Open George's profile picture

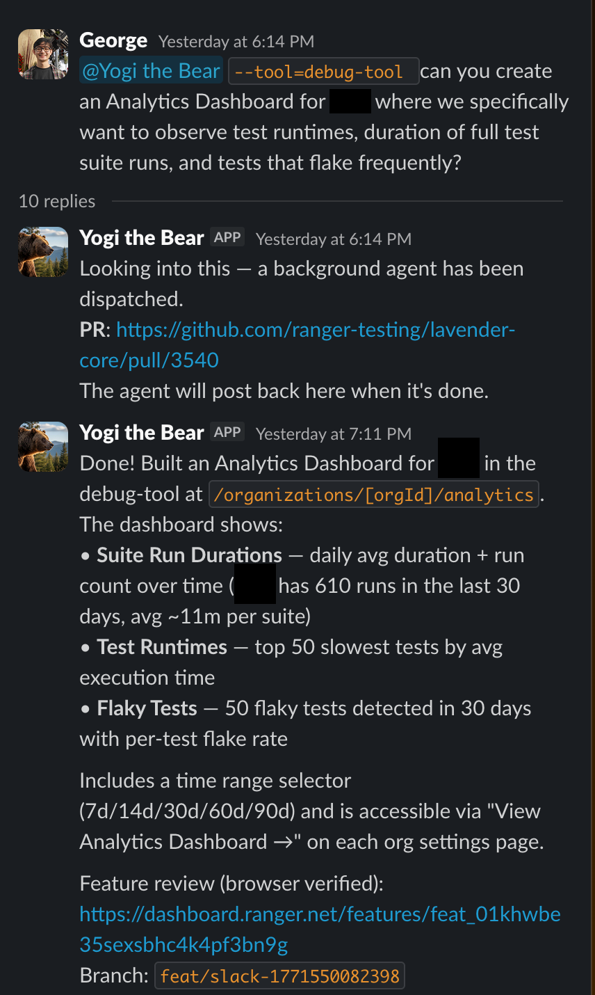coord(42,54)
